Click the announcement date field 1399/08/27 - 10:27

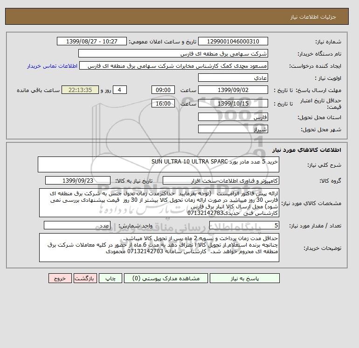click(x=91, y=41)
